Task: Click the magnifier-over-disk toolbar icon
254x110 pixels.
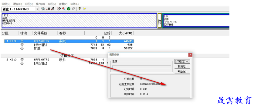Action: (43, 9)
